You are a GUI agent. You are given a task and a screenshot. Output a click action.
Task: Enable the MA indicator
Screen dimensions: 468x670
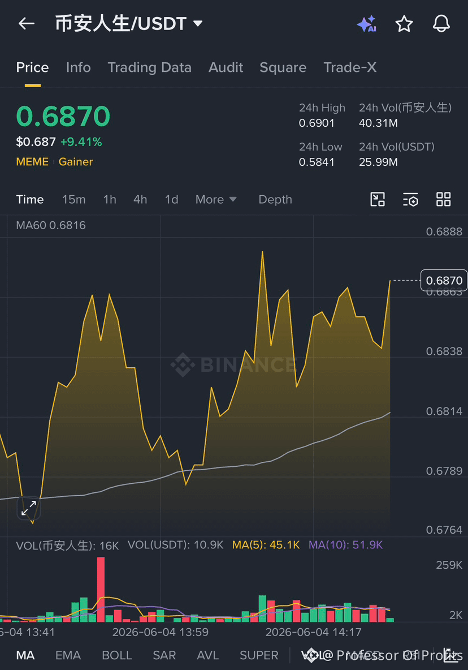(25, 655)
